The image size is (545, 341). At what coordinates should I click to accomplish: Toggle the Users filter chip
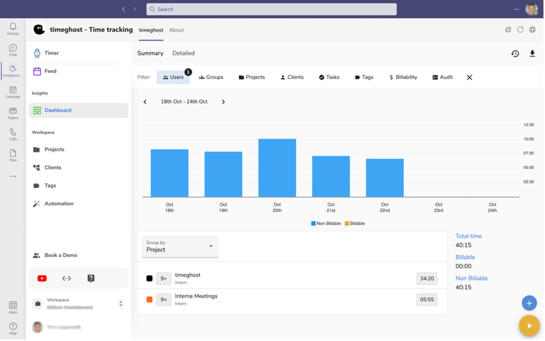pyautogui.click(x=173, y=77)
